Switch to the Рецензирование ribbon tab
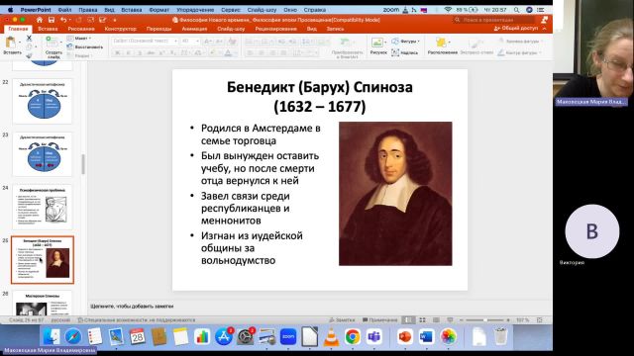Image resolution: width=634 pixels, height=356 pixels. (275, 29)
